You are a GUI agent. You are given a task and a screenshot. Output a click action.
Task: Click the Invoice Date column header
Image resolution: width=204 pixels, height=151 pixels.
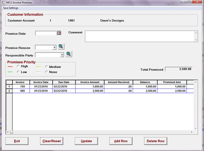tap(41, 82)
